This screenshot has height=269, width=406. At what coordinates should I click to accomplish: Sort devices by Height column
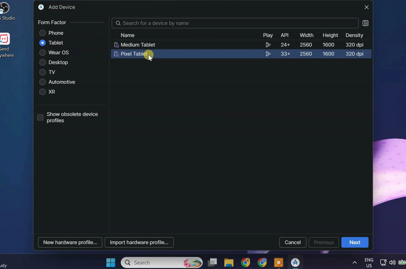click(x=330, y=35)
